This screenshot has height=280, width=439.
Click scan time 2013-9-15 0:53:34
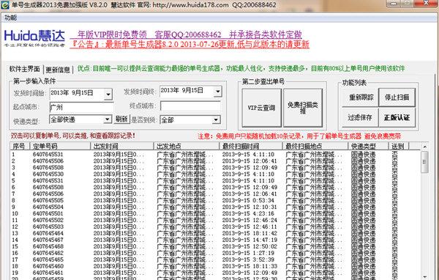pyautogui.click(x=248, y=200)
